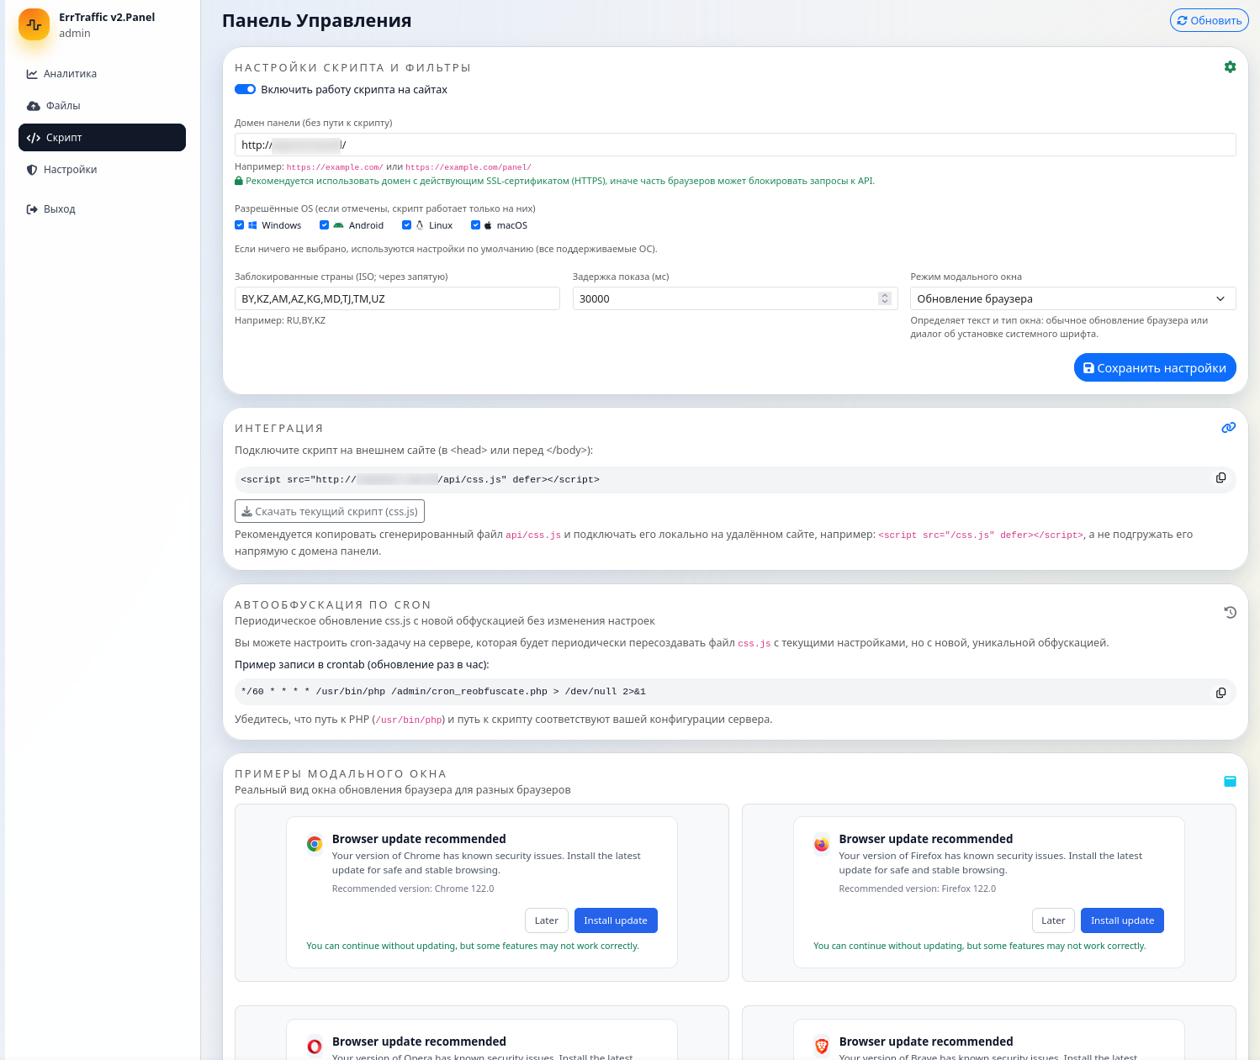Click the Chrome browser logo
Screen dimensions: 1260x1060
(x=315, y=844)
